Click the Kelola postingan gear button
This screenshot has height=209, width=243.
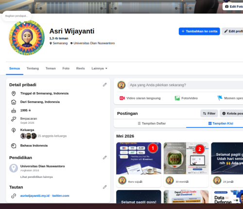pyautogui.click(x=231, y=113)
